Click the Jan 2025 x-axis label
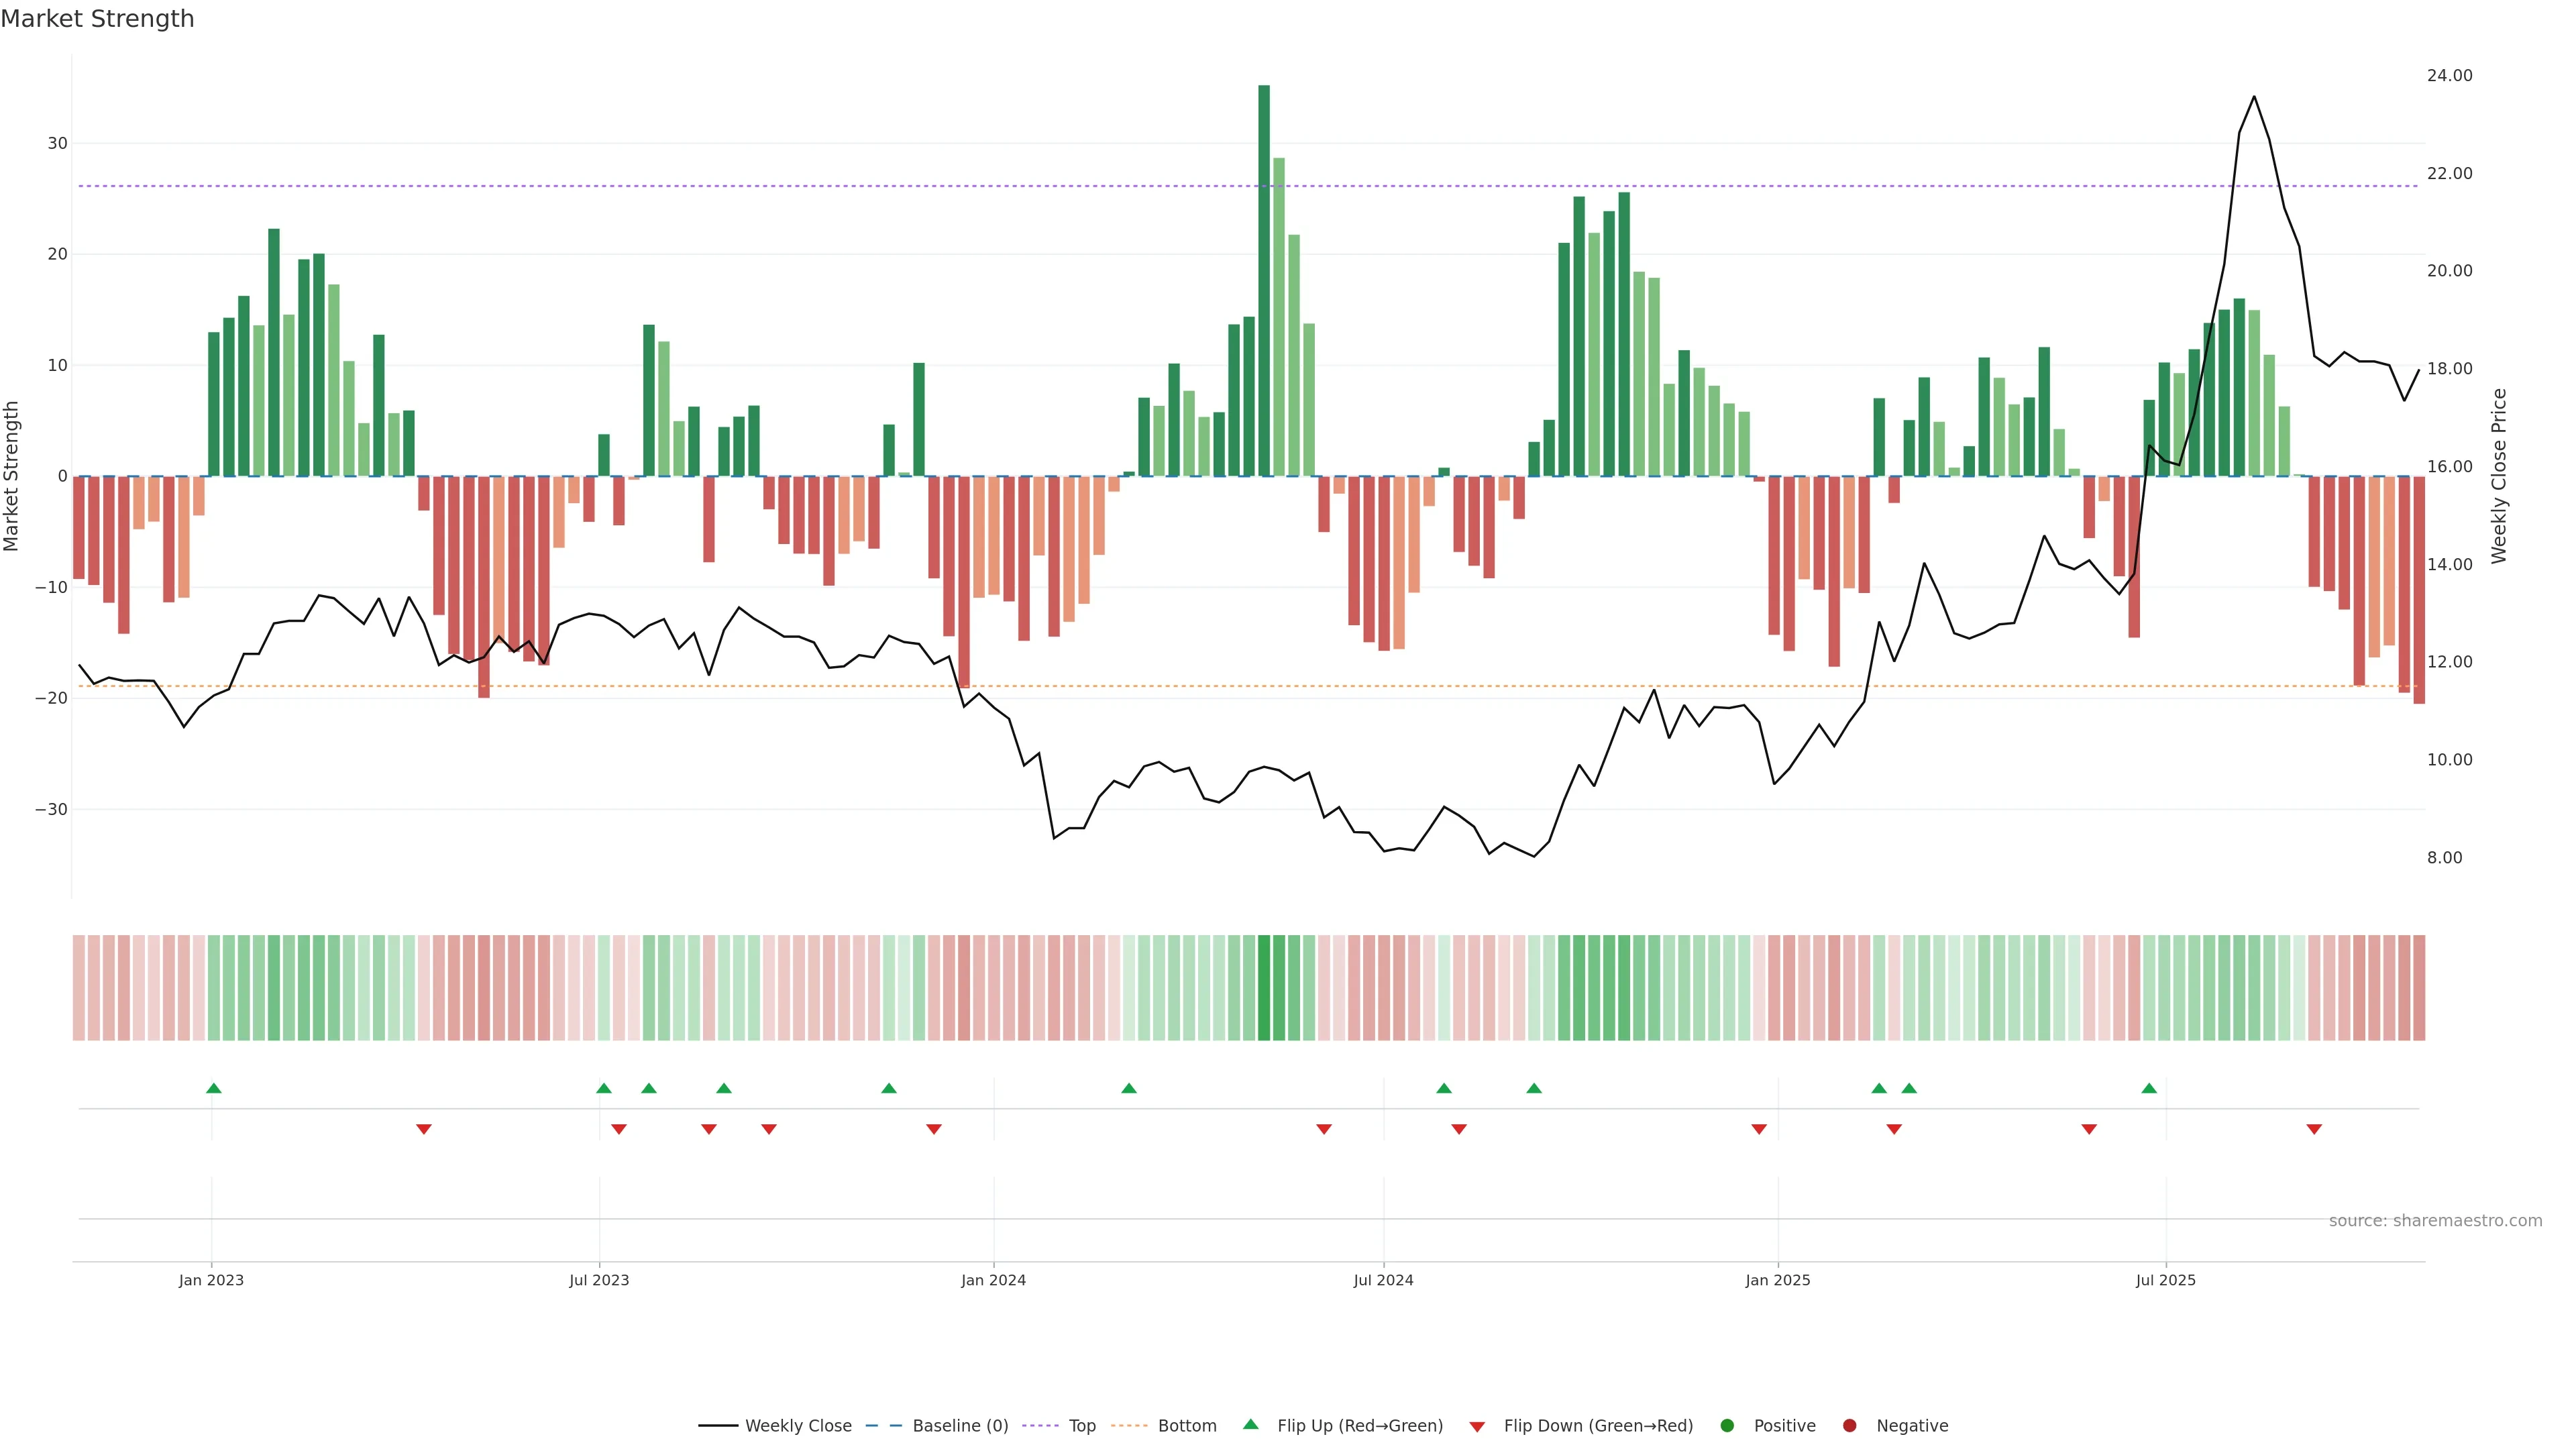2576x1449 pixels. pyautogui.click(x=1777, y=1280)
